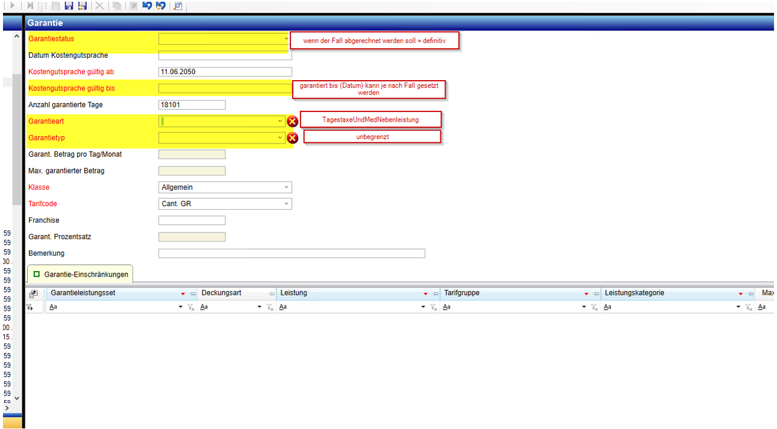Clear the Leistung column filter

tap(433, 307)
